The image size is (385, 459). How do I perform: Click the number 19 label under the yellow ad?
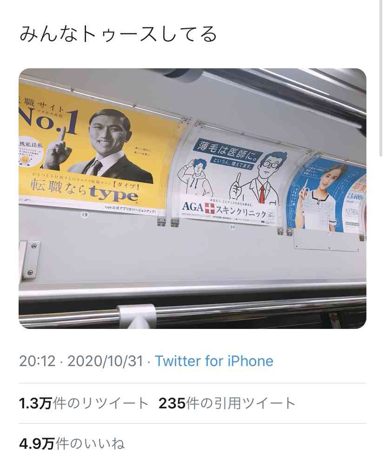[85, 215]
